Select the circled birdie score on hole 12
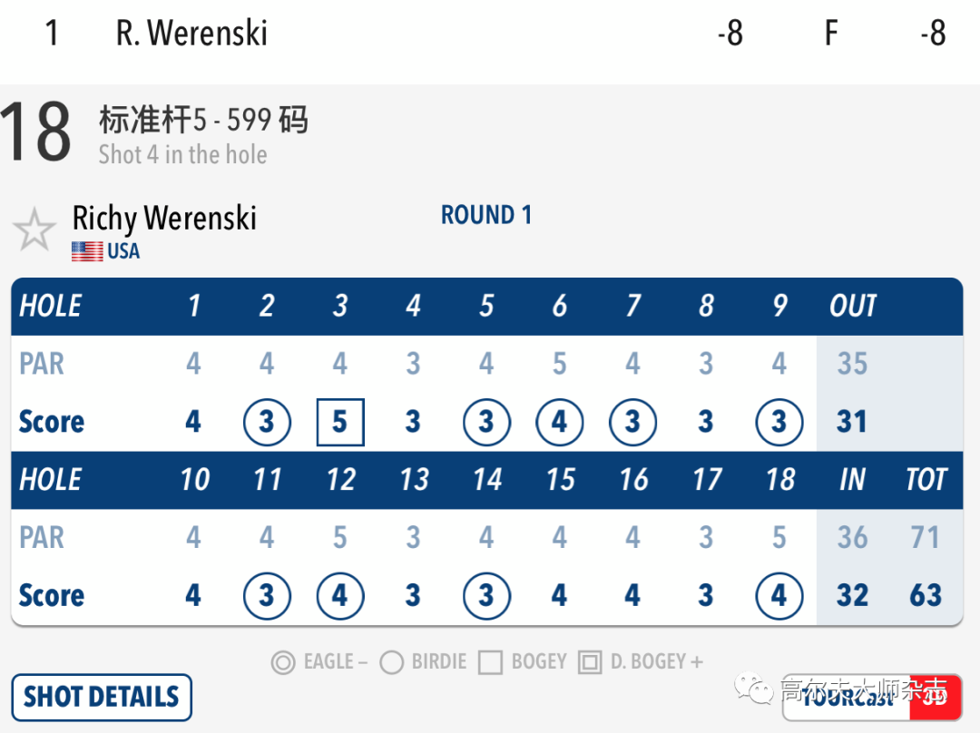Viewport: 980px width, 733px height. point(340,596)
